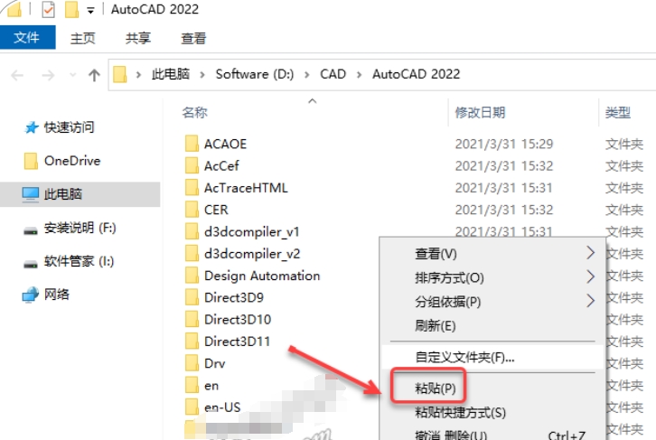Select 安装说明 (F:) drive in navigation pane
The image size is (656, 440).
point(80,228)
